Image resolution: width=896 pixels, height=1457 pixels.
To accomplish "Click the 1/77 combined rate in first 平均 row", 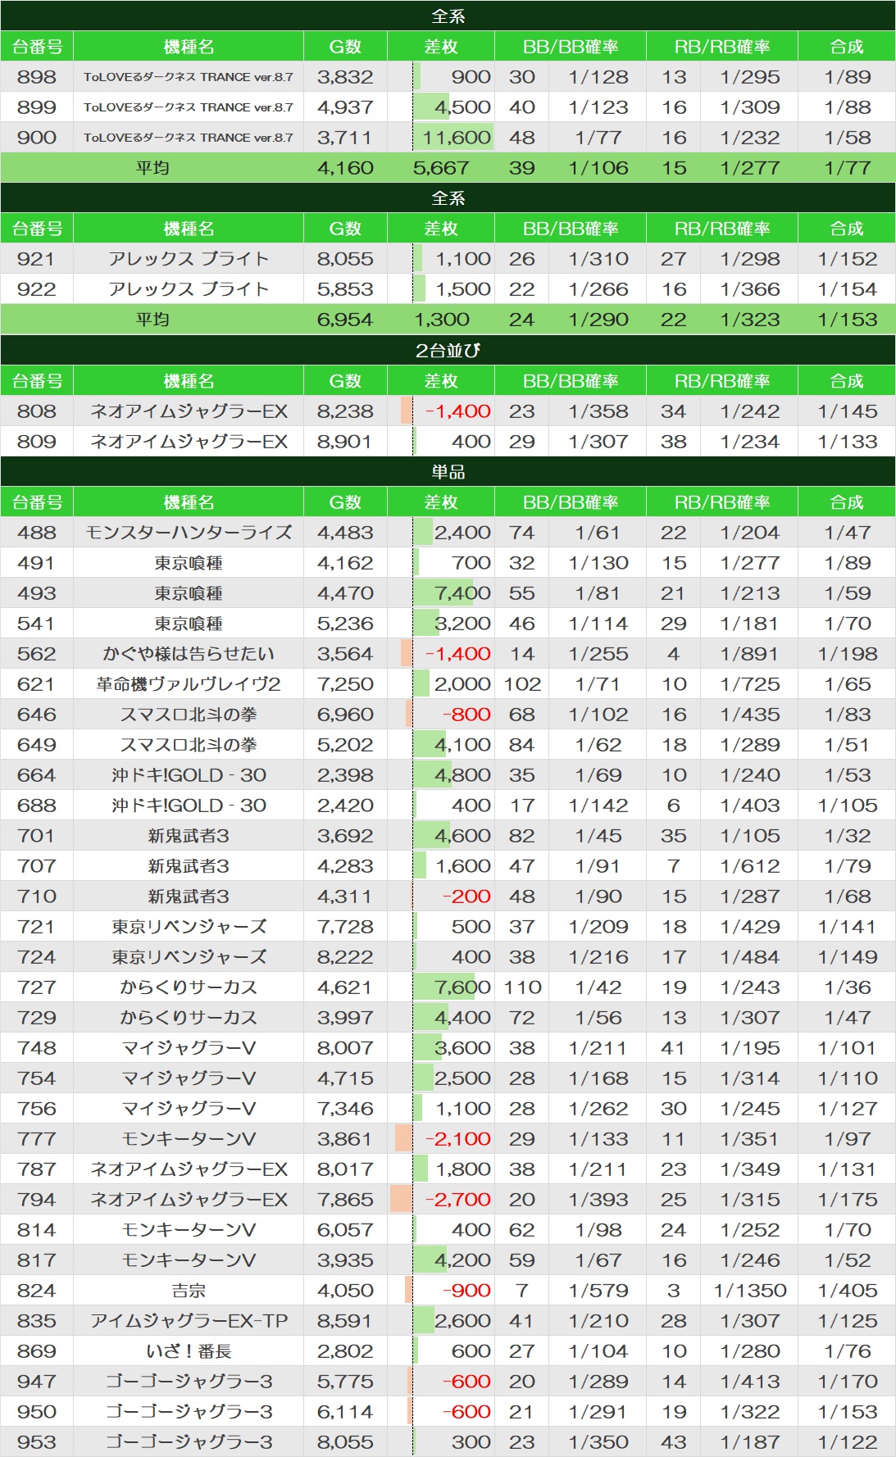I will pyautogui.click(x=847, y=168).
